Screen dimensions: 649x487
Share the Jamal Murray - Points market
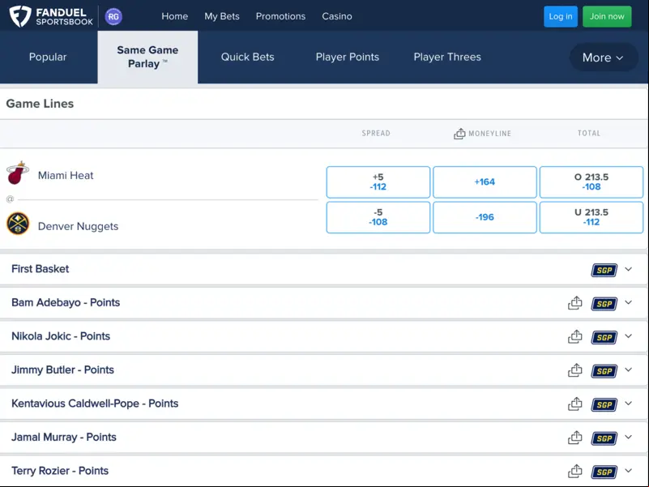tap(575, 437)
